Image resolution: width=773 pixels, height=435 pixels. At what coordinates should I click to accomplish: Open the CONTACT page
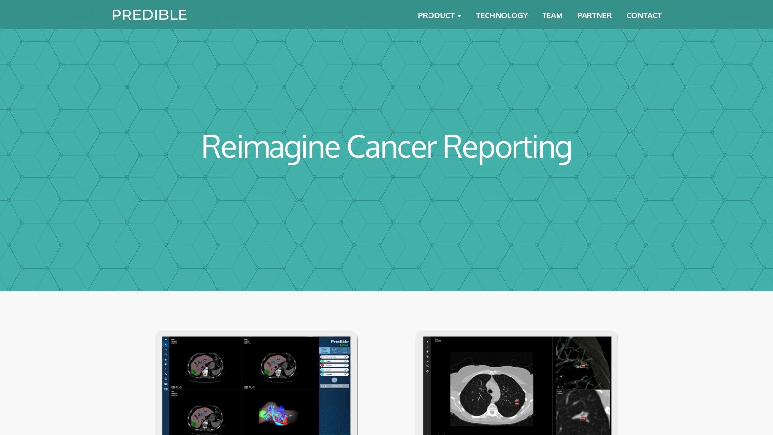click(x=644, y=15)
